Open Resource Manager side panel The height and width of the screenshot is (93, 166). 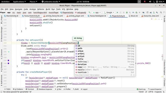(x=2, y=34)
